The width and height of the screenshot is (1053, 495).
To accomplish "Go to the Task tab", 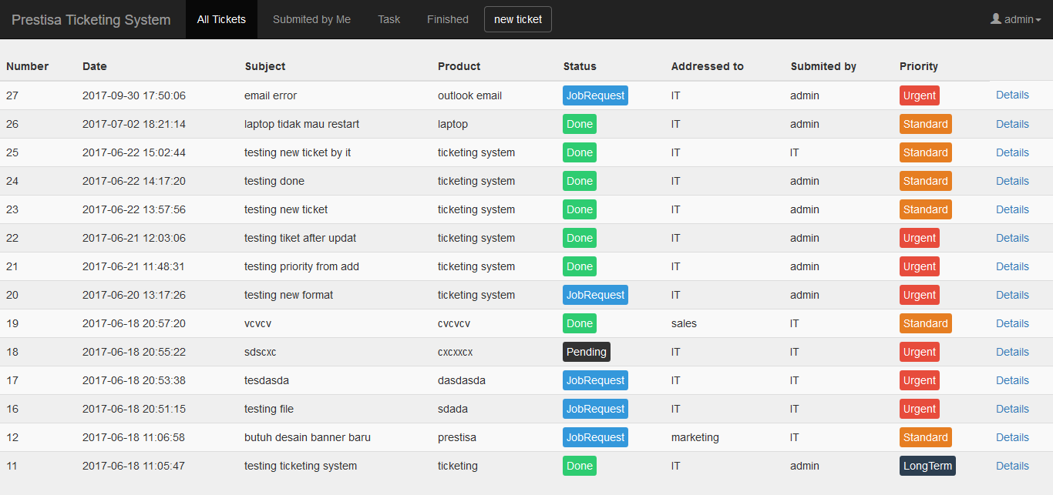I will tap(389, 19).
